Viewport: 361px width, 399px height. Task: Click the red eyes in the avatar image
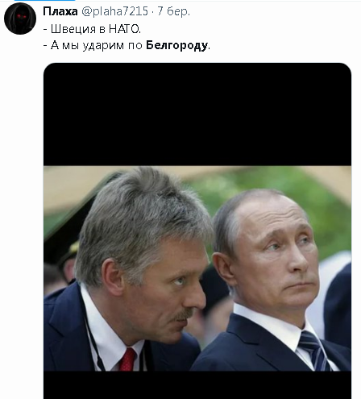pyautogui.click(x=22, y=16)
